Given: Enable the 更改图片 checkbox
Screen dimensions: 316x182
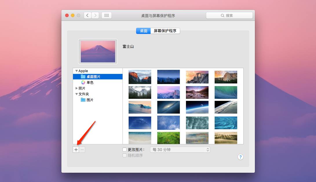Looking at the screenshot, I should (125, 150).
